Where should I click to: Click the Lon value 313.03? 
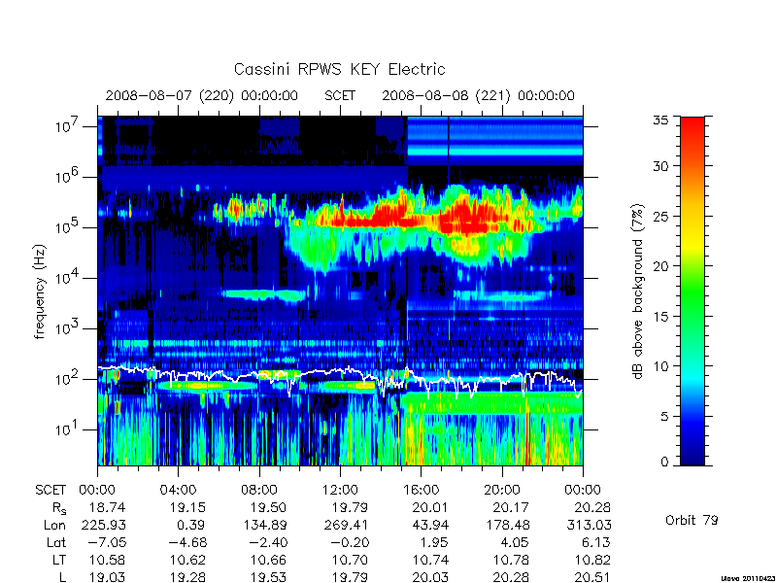(589, 525)
